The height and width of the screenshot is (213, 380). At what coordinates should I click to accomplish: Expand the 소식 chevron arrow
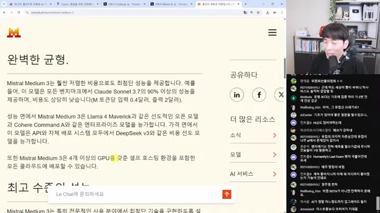tap(274, 135)
